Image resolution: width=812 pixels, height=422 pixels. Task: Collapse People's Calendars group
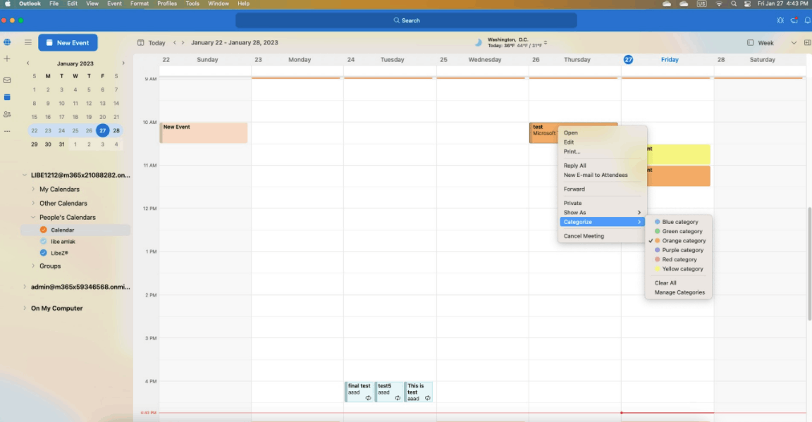(33, 218)
